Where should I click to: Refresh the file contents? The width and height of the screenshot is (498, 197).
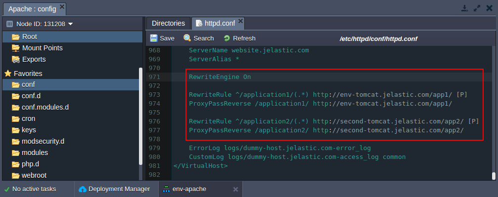click(239, 38)
